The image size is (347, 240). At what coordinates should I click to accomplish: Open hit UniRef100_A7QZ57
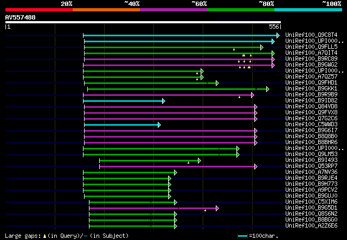point(311,77)
